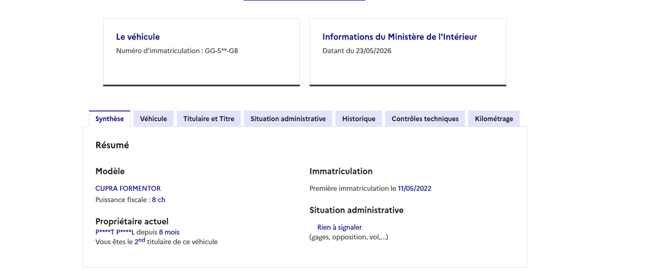Go to the Historique tab
Screen dimensions: 658x271
(x=359, y=118)
